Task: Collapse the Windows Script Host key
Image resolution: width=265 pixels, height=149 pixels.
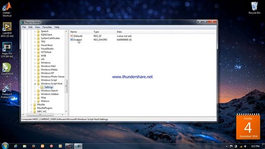Action: (35, 84)
